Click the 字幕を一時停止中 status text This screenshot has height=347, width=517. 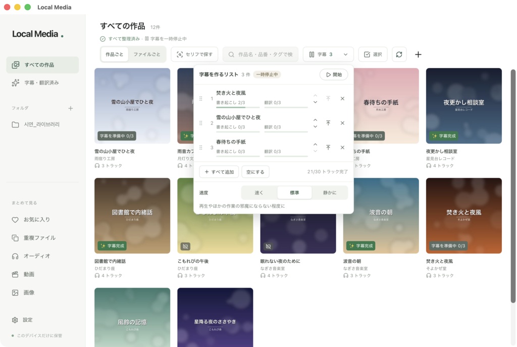pos(166,39)
